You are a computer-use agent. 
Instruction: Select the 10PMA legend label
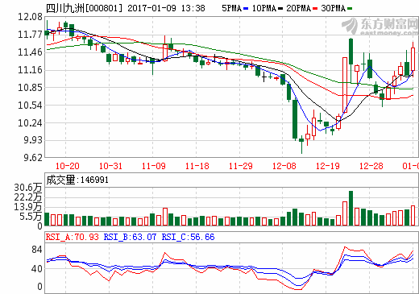click(x=264, y=8)
